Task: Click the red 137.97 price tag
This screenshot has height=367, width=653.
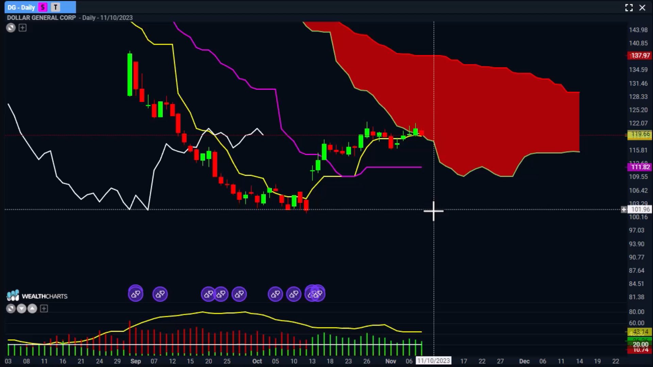Action: (x=639, y=55)
